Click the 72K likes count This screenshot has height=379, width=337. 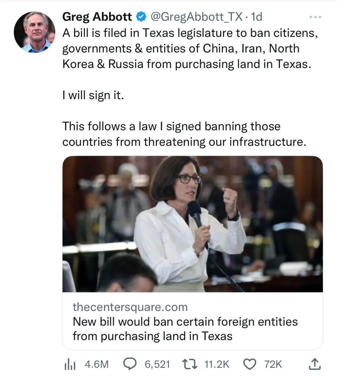[273, 364]
